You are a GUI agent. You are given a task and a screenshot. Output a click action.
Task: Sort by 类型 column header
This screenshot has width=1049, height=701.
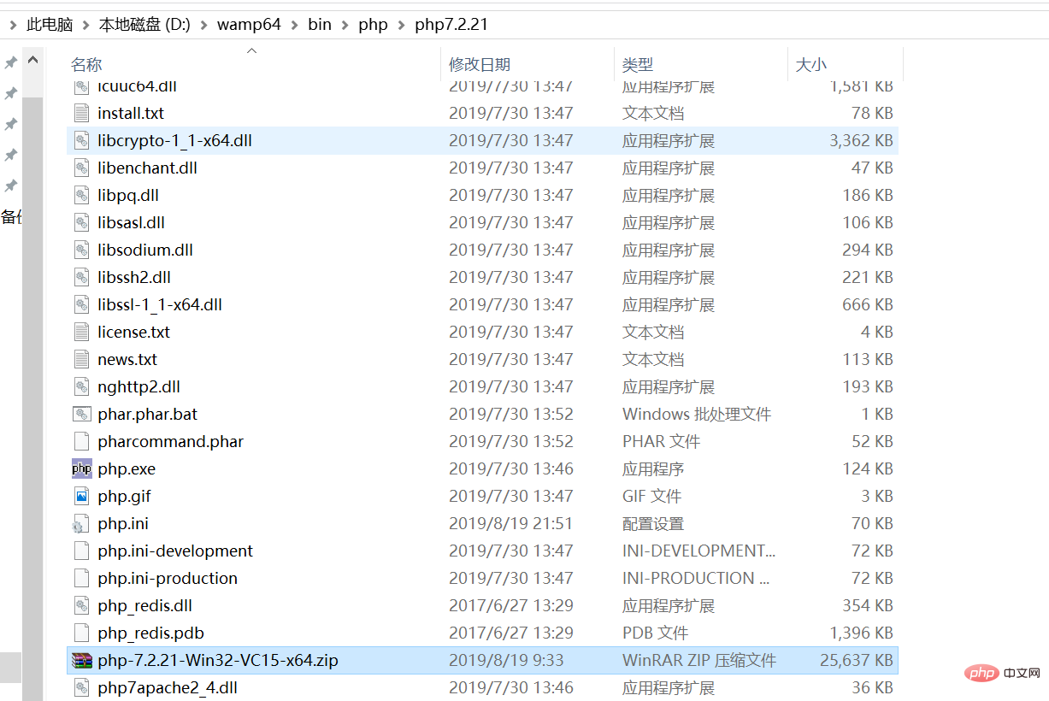tap(638, 64)
